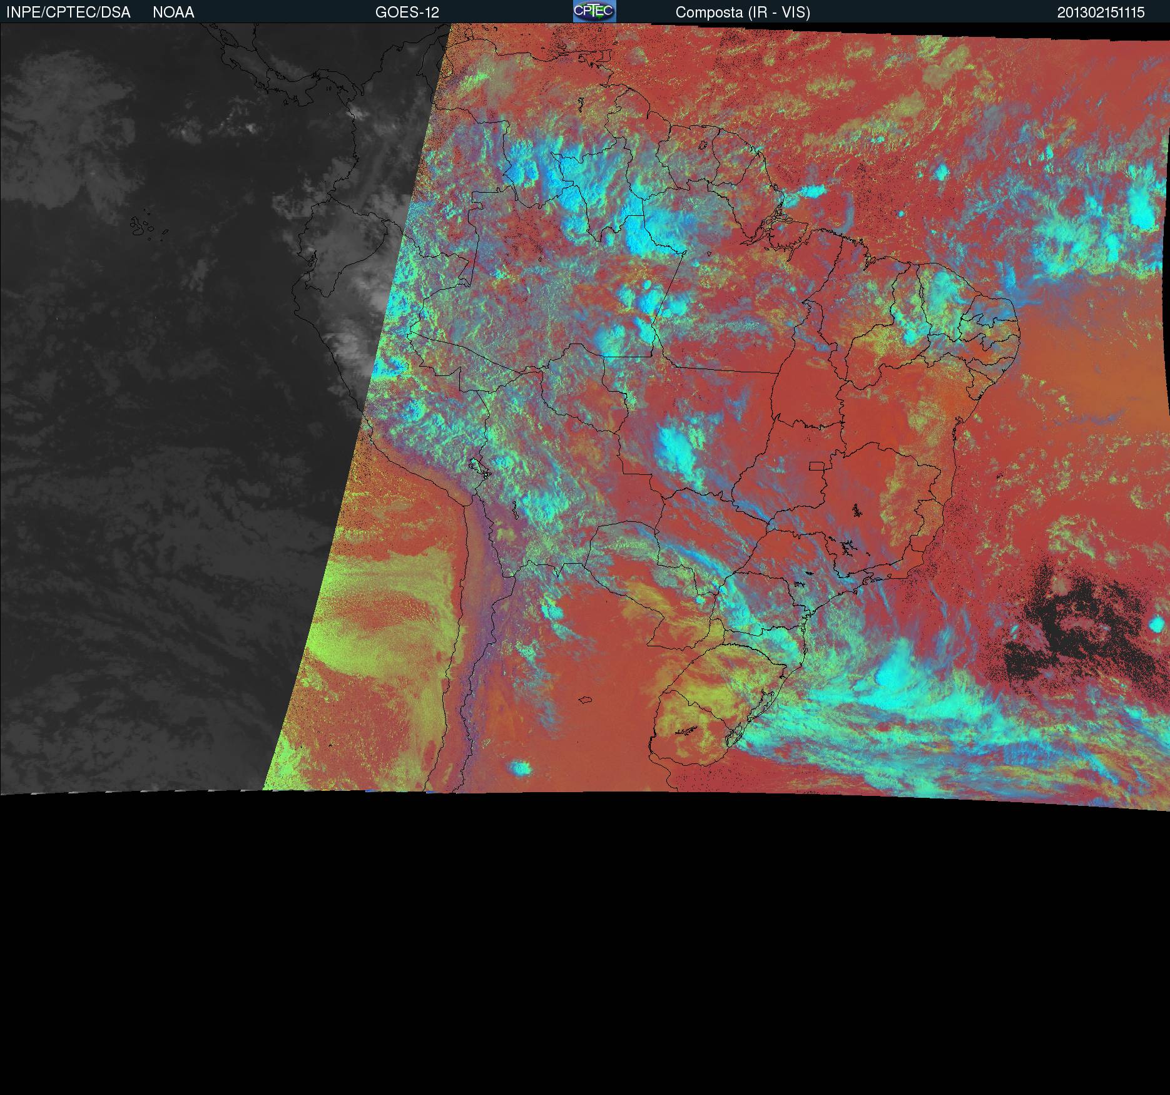1170x1095 pixels.
Task: Click the GOES-12 satellite label
Action: [407, 13]
